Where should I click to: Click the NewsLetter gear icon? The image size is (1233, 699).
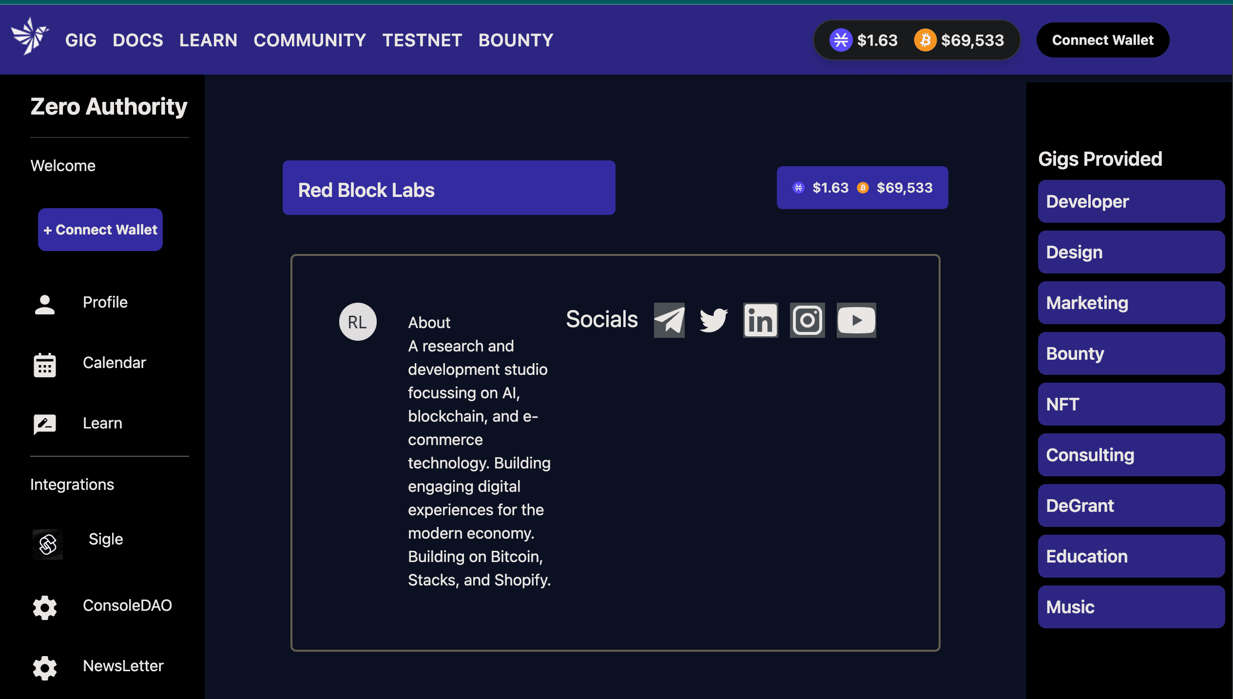(x=45, y=668)
